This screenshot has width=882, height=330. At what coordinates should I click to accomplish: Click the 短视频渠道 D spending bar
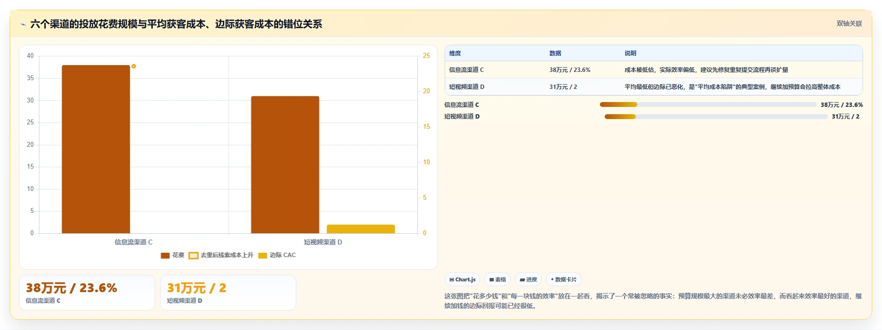(285, 165)
